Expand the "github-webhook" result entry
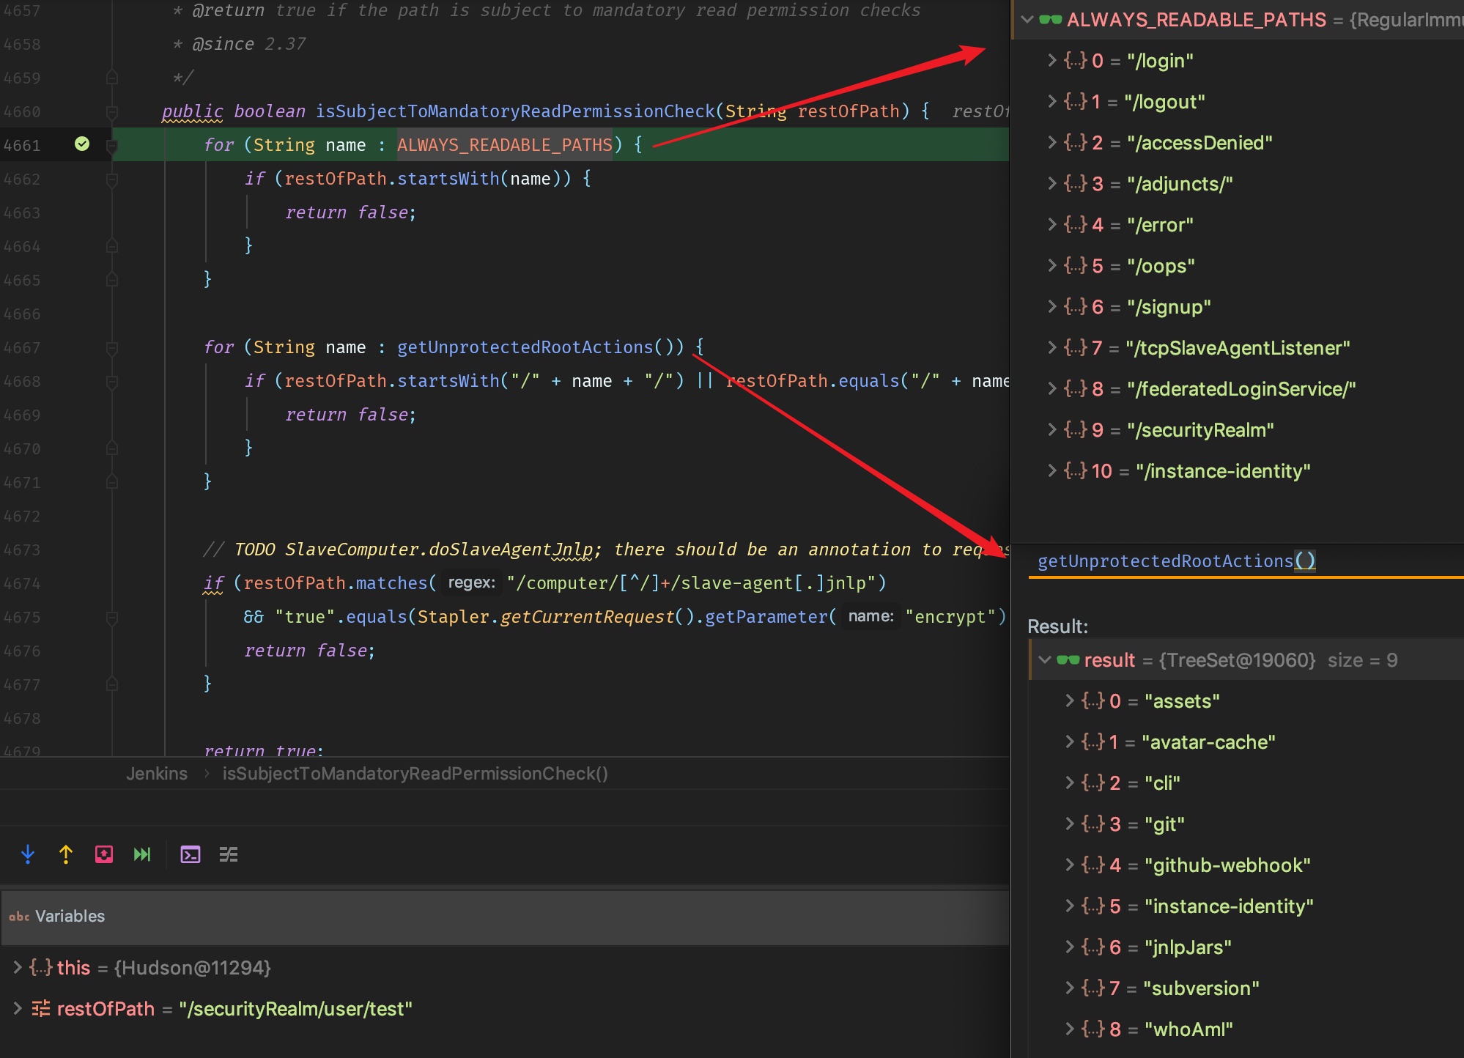The height and width of the screenshot is (1058, 1464). [x=1070, y=865]
